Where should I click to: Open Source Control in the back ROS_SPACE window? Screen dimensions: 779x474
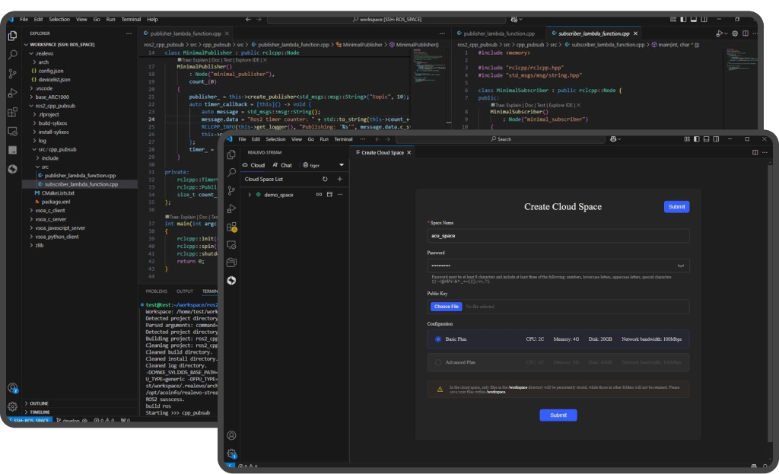[13, 74]
